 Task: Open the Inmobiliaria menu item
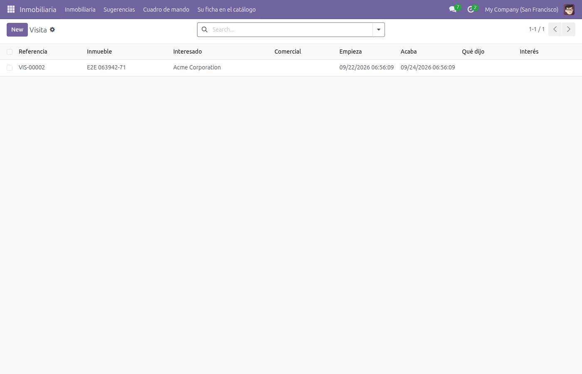(x=80, y=9)
